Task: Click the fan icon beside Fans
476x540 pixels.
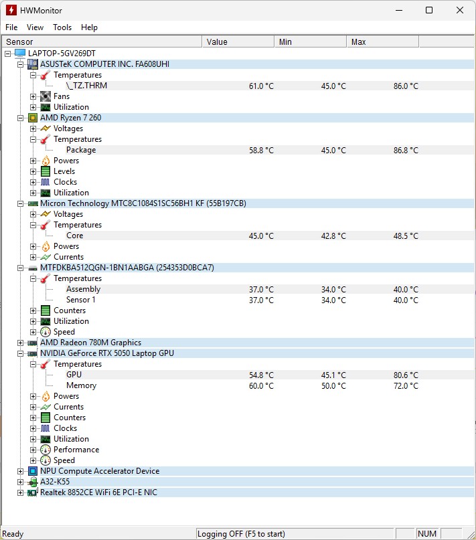Action: (45, 96)
